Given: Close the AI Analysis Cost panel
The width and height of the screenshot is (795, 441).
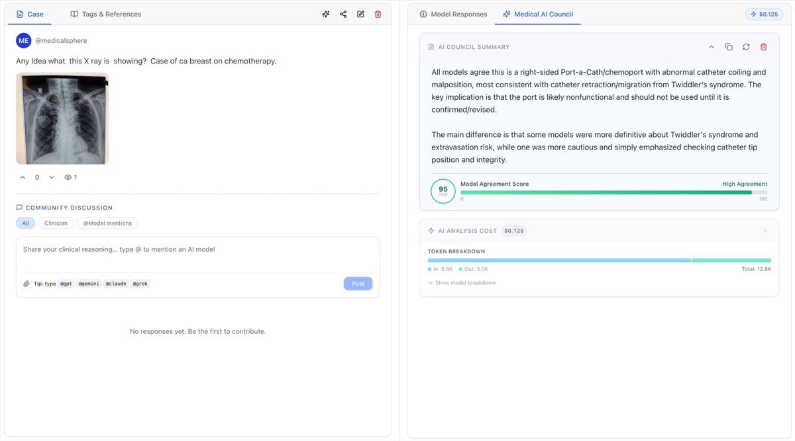Looking at the screenshot, I should coord(765,231).
